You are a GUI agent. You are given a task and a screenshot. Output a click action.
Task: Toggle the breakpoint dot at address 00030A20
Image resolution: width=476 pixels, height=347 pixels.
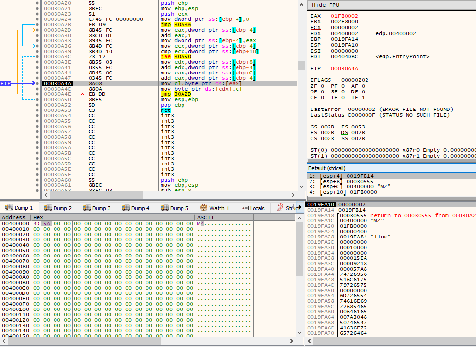pyautogui.click(x=37, y=3)
